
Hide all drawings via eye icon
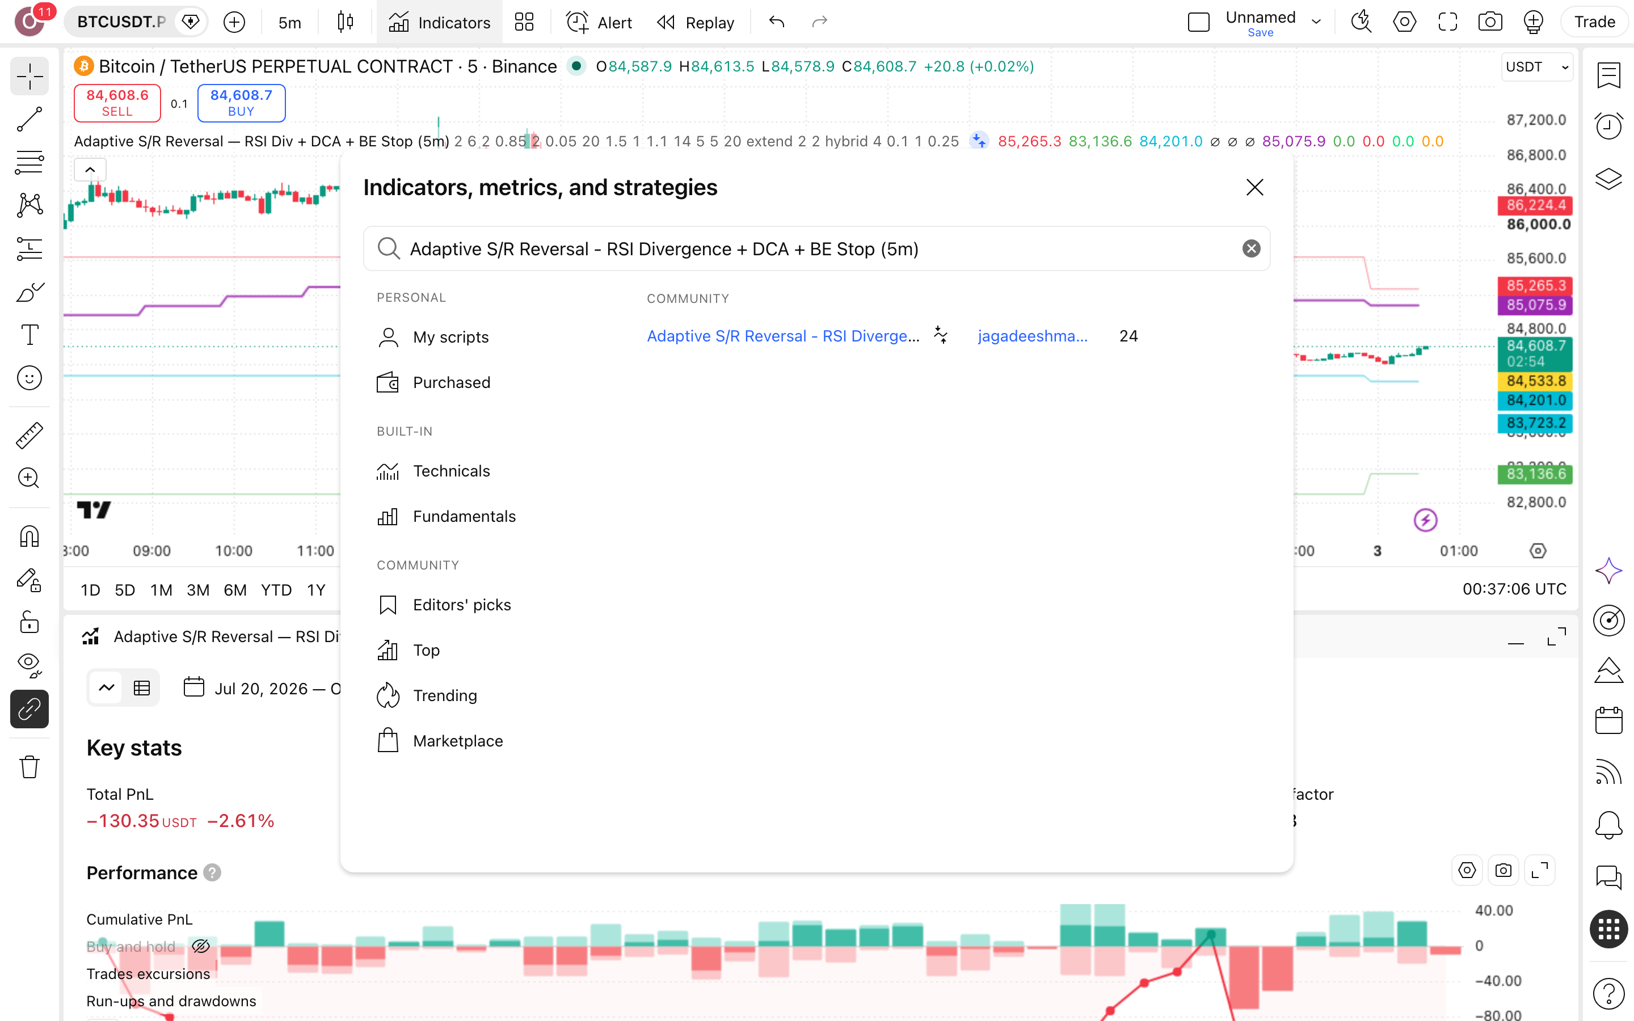coord(29,665)
